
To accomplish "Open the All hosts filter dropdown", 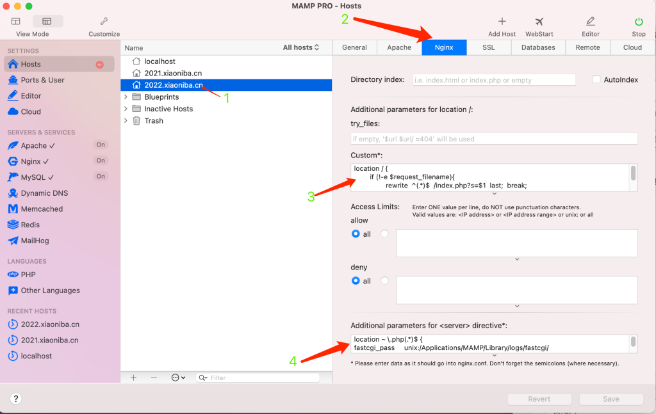I will point(301,47).
